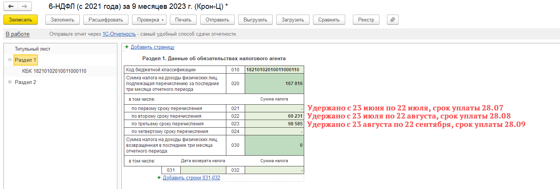Click the row label по второму сроку перечисления
The image size is (560, 189).
(x=166, y=116)
